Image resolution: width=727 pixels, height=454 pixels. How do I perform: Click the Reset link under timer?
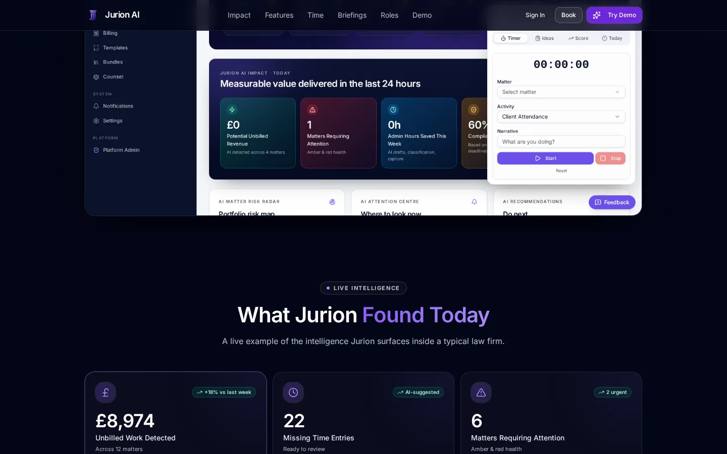(561, 171)
